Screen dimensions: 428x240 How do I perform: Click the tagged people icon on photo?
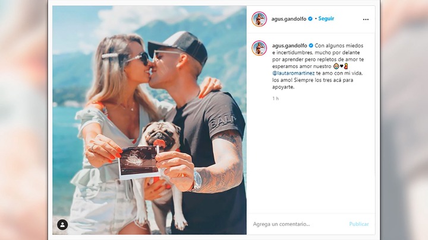click(x=62, y=225)
